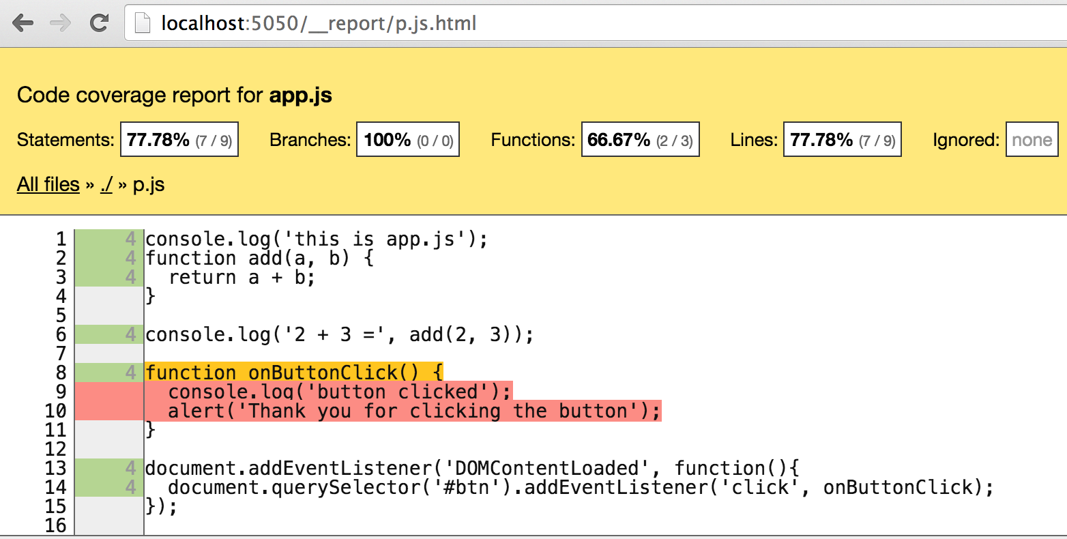The width and height of the screenshot is (1067, 539).
Task: Click the document.addEventListener('DOMContentLoaded') line
Action: 472,468
